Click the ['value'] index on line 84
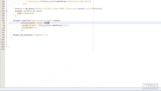 (86, 2)
